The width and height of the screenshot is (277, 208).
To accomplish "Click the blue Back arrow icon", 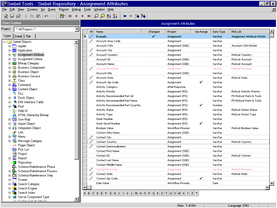I will [125, 16].
